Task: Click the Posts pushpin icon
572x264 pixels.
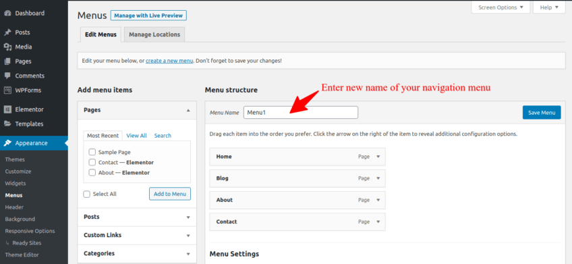Action: tap(7, 32)
